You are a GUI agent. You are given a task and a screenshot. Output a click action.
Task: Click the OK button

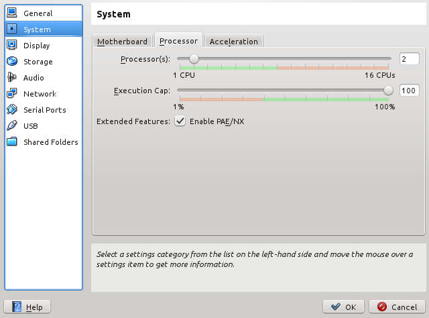(343, 307)
